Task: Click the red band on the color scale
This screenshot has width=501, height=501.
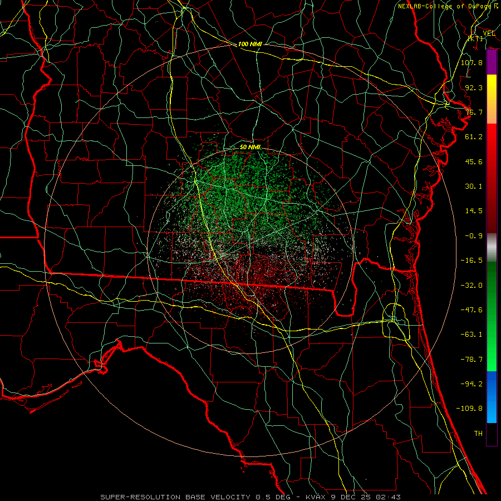Action: 492,178
